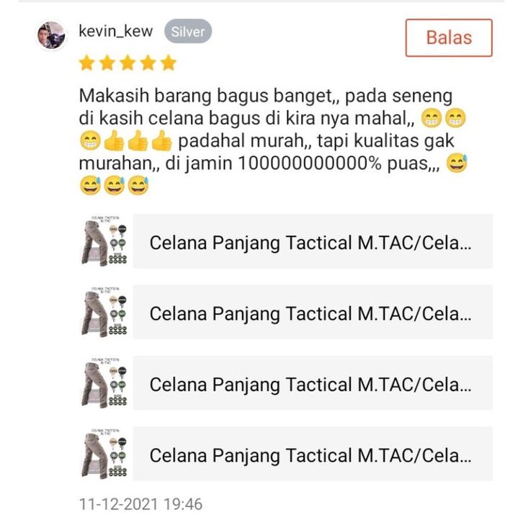
Task: Click the Balas reply button
Action: click(449, 37)
